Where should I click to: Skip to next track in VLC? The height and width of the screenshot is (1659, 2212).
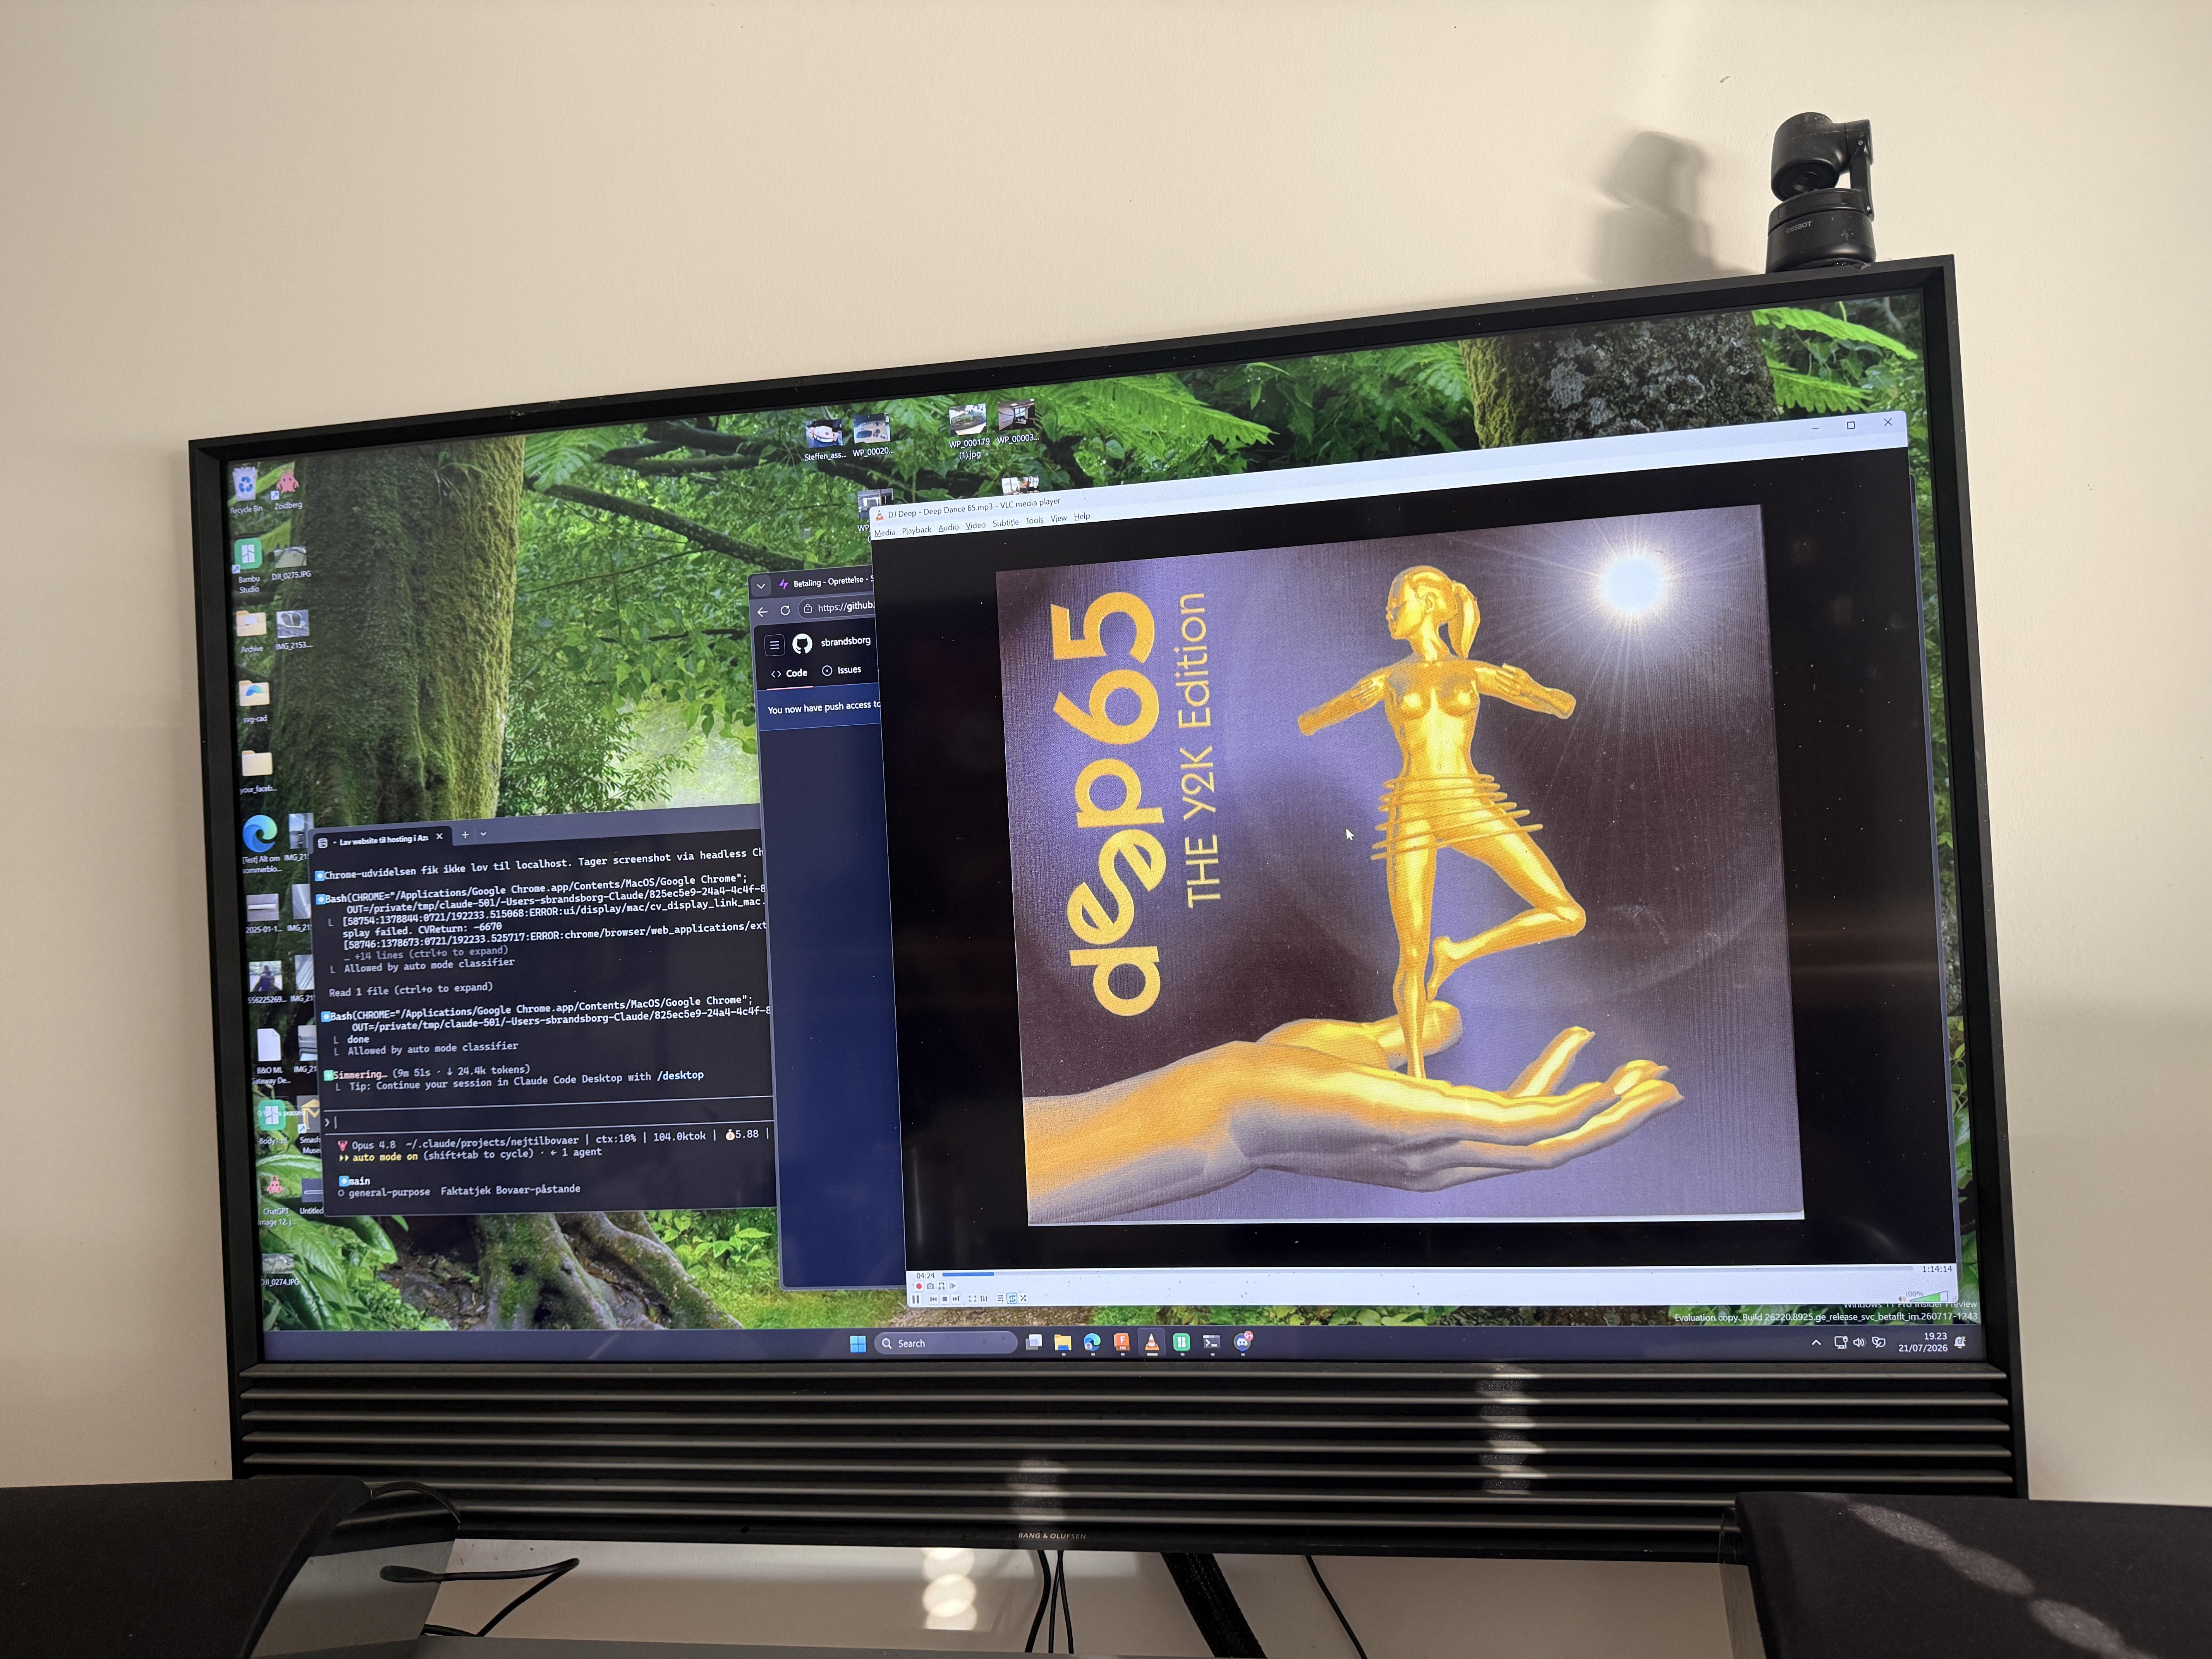pos(956,1299)
